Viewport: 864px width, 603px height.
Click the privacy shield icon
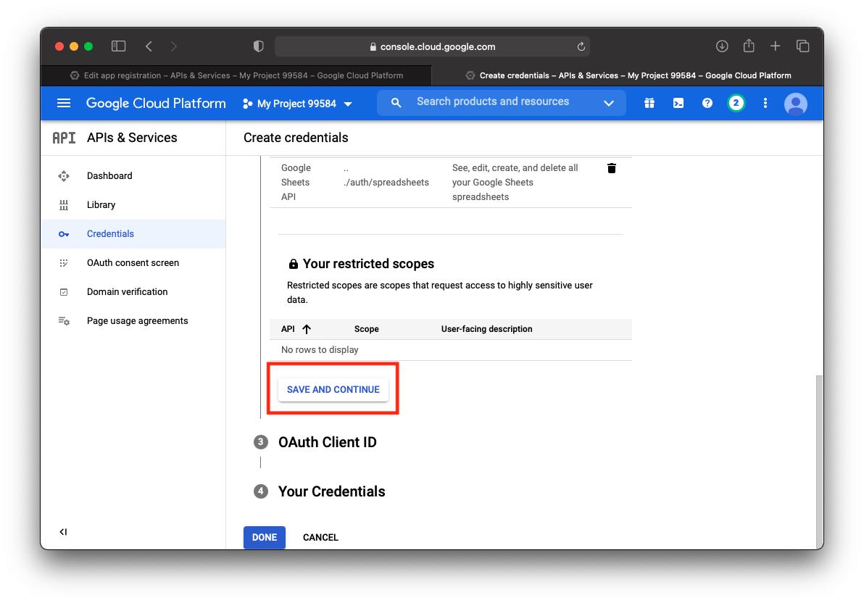click(x=259, y=46)
